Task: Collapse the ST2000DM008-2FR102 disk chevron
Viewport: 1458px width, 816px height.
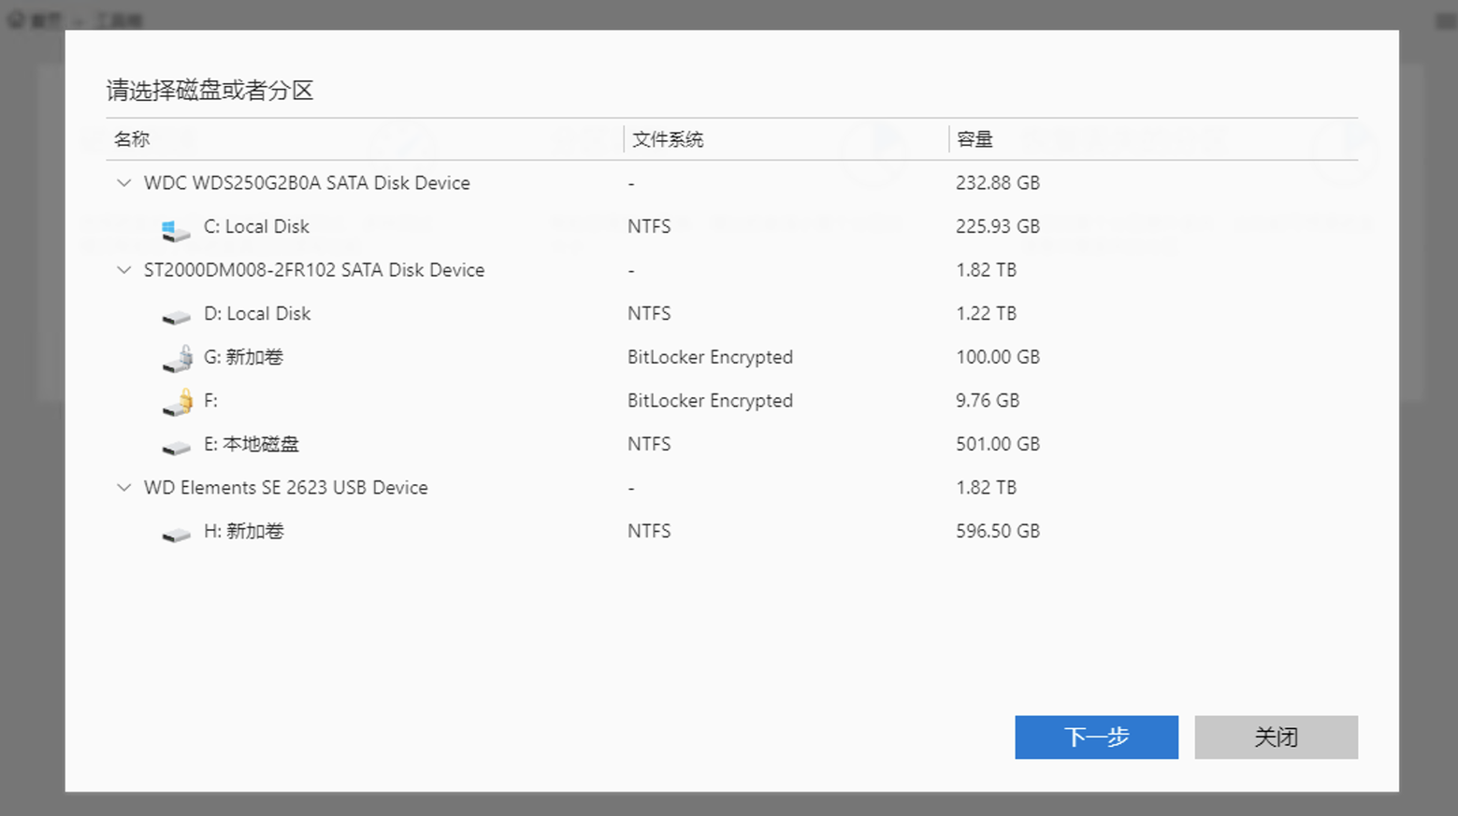Action: 123,270
